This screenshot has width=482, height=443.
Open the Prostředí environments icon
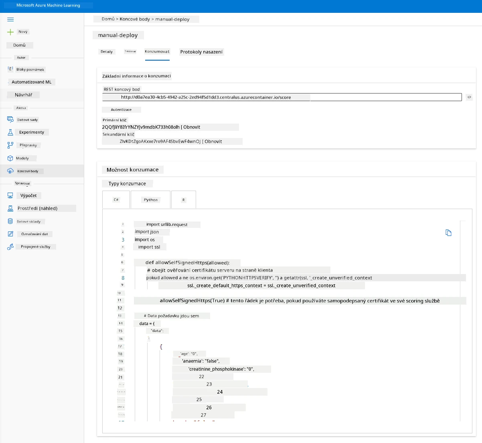pos(10,208)
